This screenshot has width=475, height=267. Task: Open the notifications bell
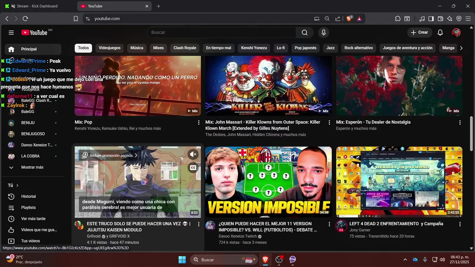click(x=440, y=33)
